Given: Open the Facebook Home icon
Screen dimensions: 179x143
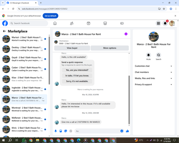Looking at the screenshot, I should click(55, 23).
